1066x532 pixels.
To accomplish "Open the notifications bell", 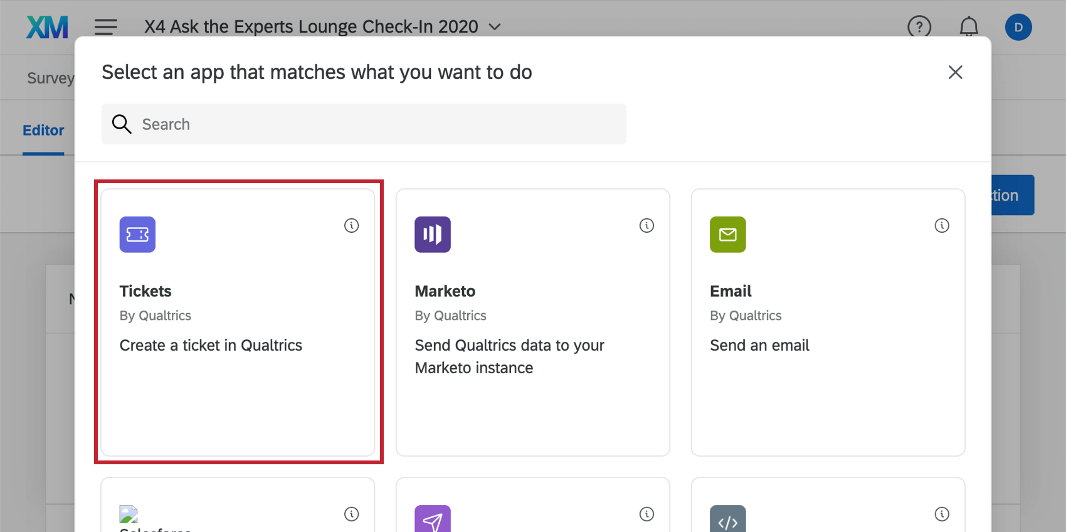I will point(968,27).
